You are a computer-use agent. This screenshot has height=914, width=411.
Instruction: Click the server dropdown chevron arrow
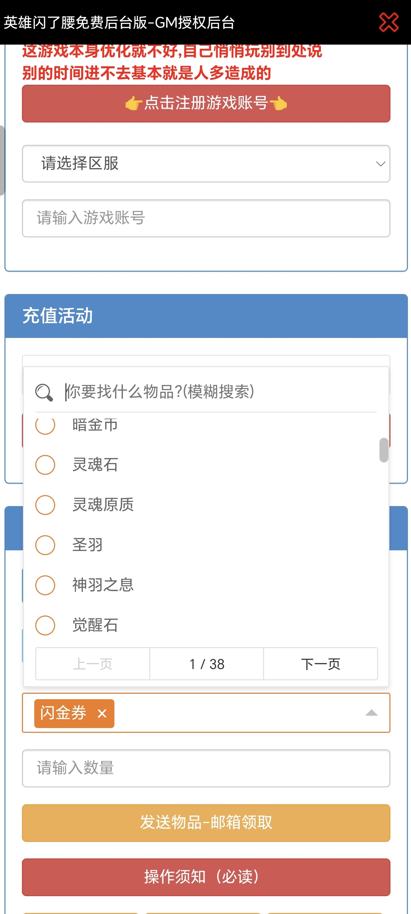[x=381, y=164]
